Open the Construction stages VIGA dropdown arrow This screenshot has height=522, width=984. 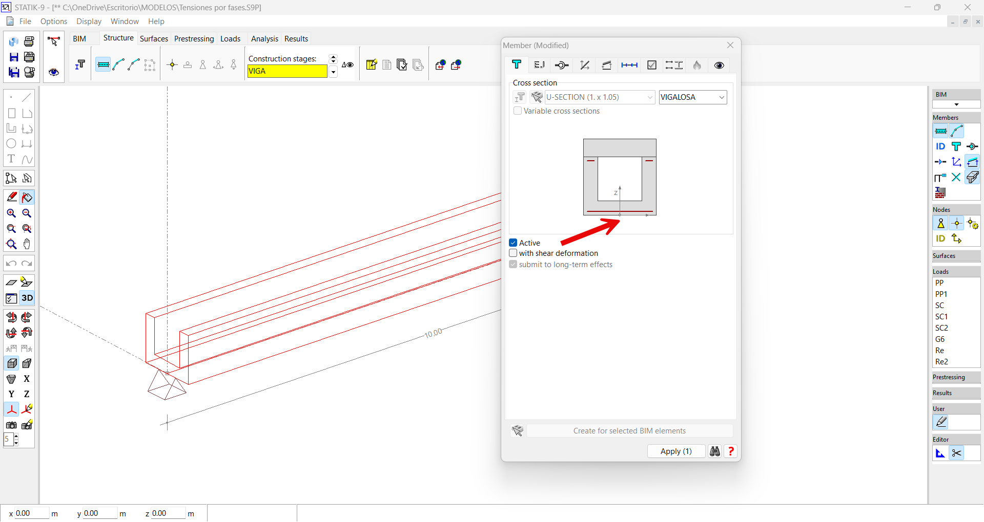pyautogui.click(x=333, y=72)
